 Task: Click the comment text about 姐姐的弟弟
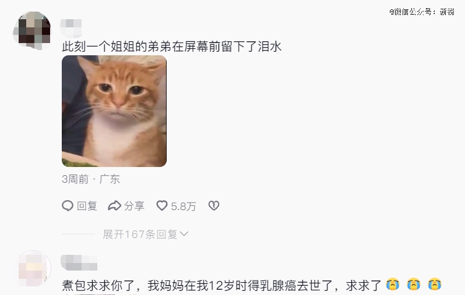(x=172, y=47)
